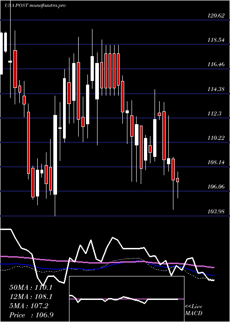The width and height of the screenshot is (230, 322).
Task: Click the 118.54 price axis label
Action: [x=216, y=40]
